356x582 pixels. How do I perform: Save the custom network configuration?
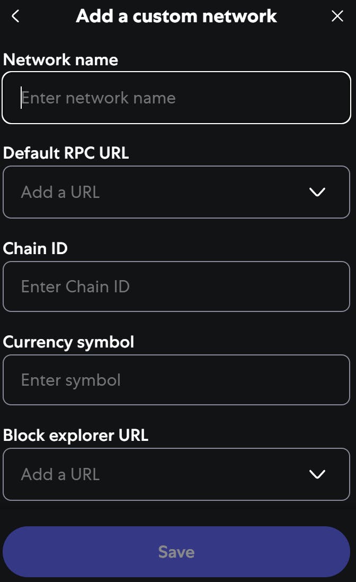pos(176,551)
